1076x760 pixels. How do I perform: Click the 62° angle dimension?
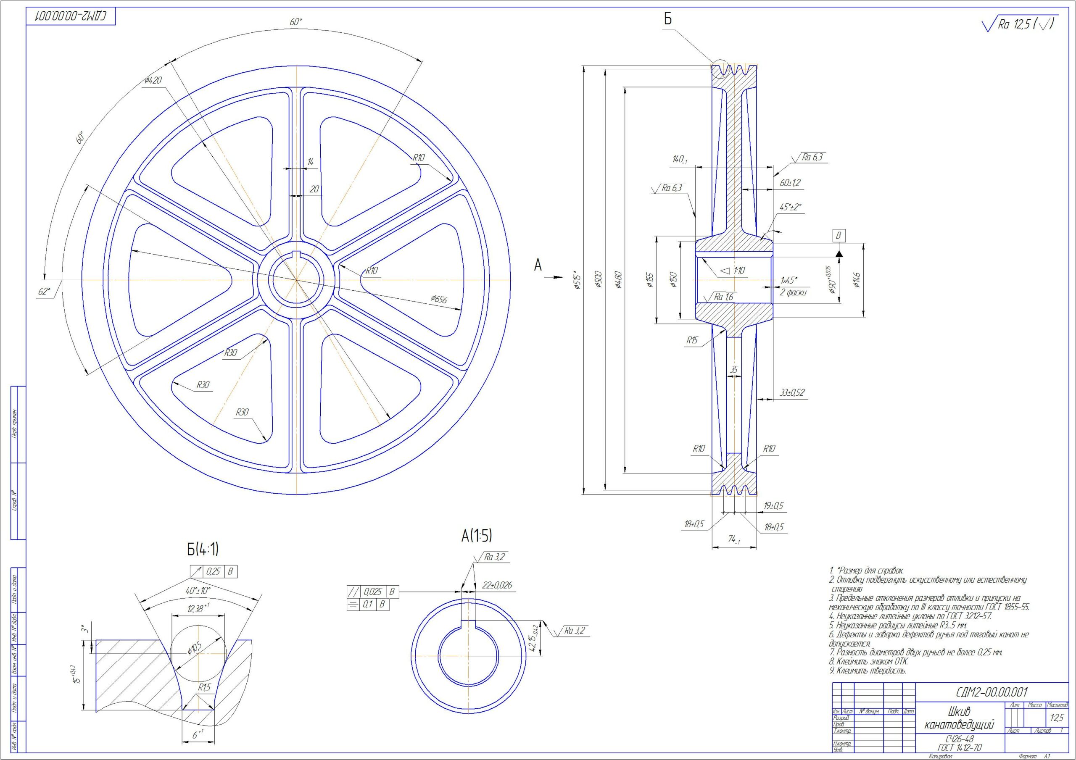click(44, 292)
